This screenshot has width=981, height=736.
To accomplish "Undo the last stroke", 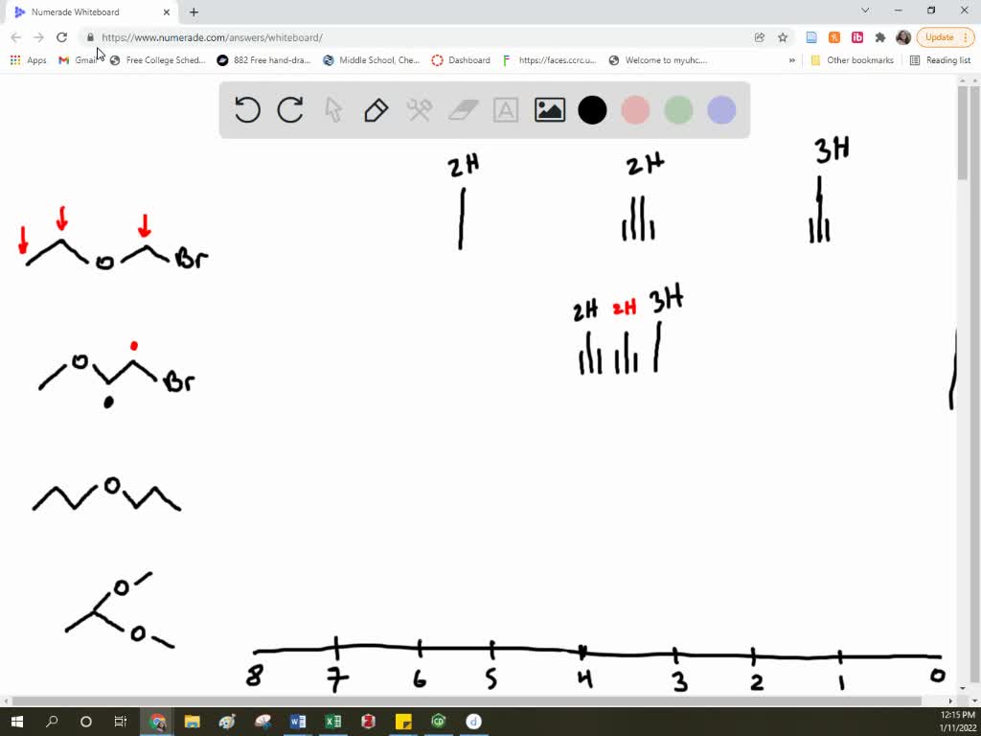I will click(246, 109).
